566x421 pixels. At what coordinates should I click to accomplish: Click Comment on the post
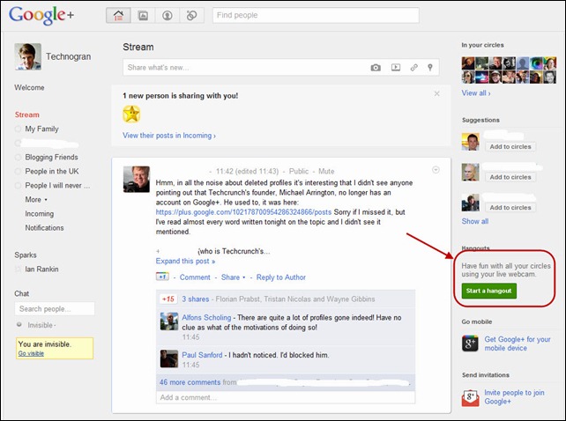(x=195, y=277)
